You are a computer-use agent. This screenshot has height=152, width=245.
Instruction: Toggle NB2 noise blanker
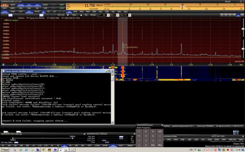(29, 8)
